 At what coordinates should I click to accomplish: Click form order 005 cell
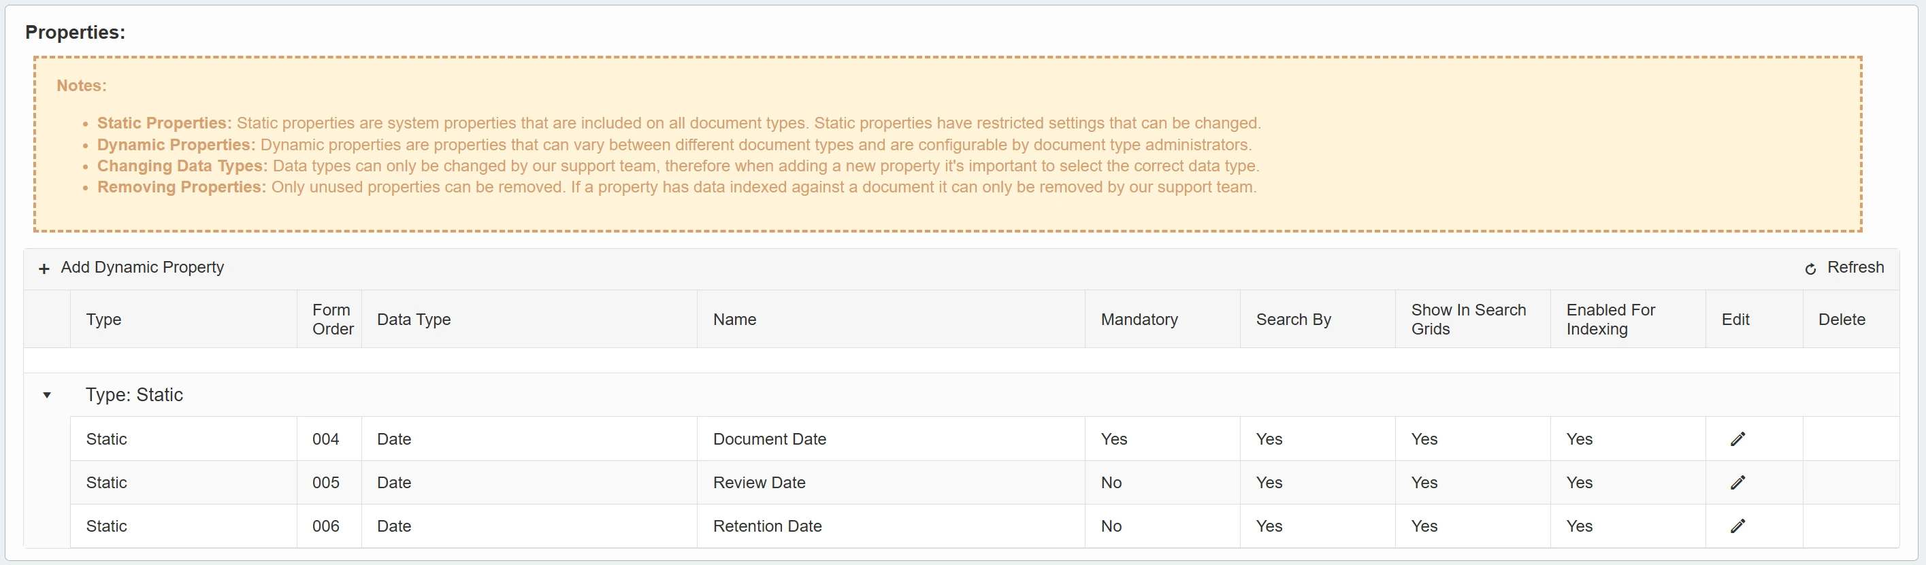coord(329,482)
